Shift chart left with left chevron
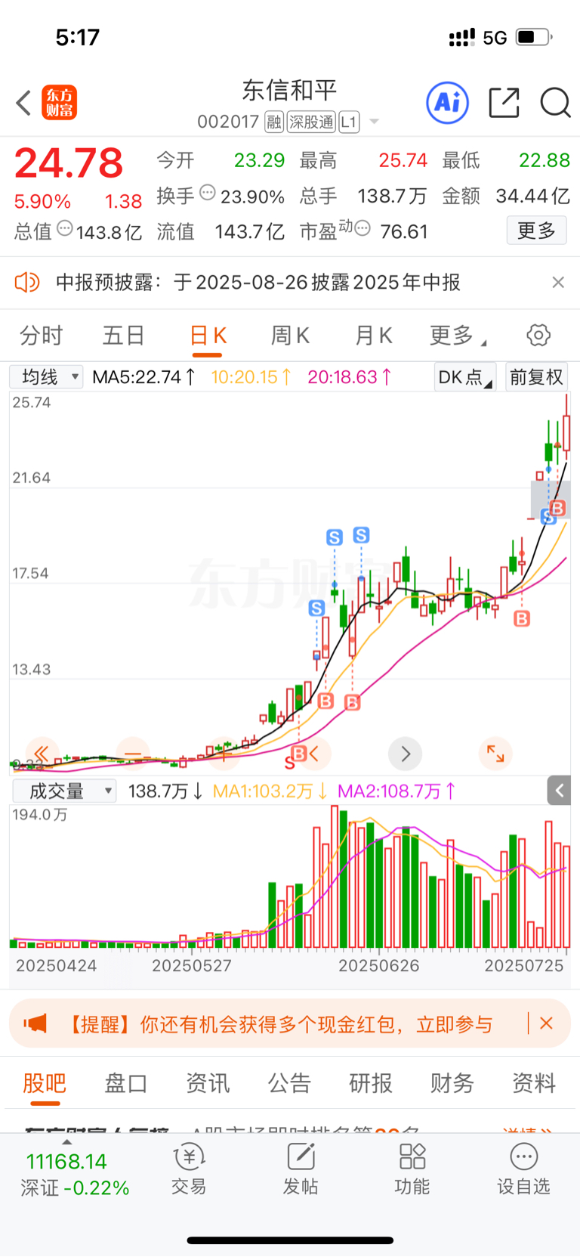Image resolution: width=580 pixels, height=1257 pixels. tap(314, 754)
